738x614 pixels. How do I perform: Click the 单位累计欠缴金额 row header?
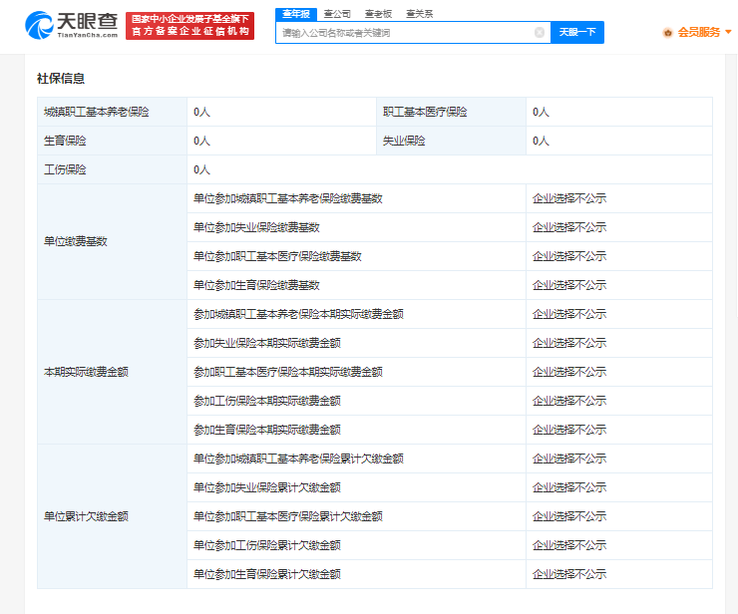pyautogui.click(x=86, y=516)
